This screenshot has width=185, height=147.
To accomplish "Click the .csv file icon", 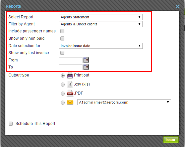I will pos(70,84).
